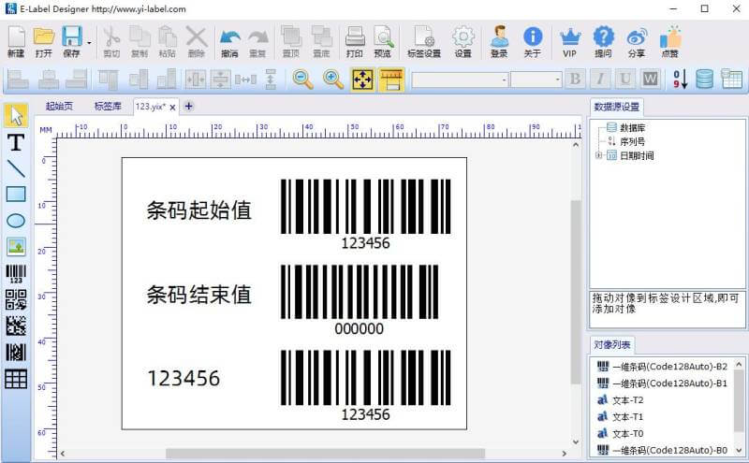Select the 1D barcode tool
The width and height of the screenshot is (749, 463).
click(x=16, y=273)
